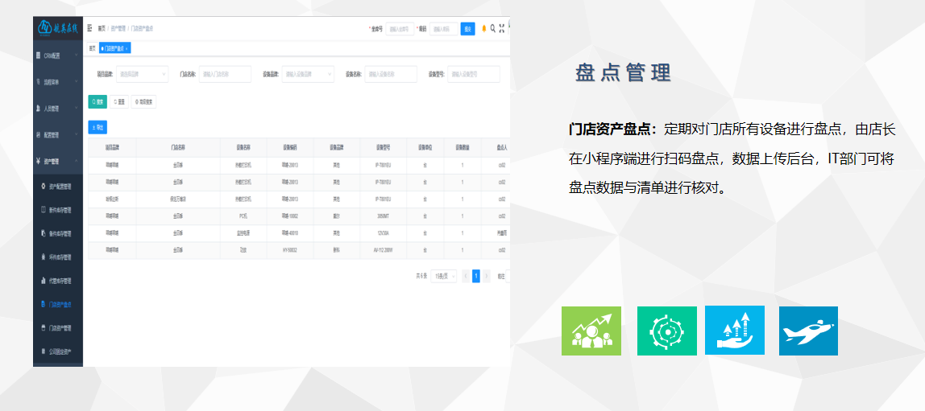Image resolution: width=925 pixels, height=411 pixels.
Task: Click the blue 导出 export button
Action: tap(97, 127)
